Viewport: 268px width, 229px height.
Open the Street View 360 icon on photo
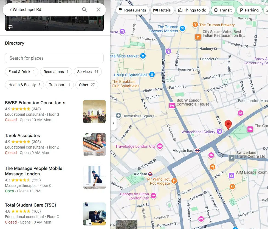pyautogui.click(x=10, y=27)
